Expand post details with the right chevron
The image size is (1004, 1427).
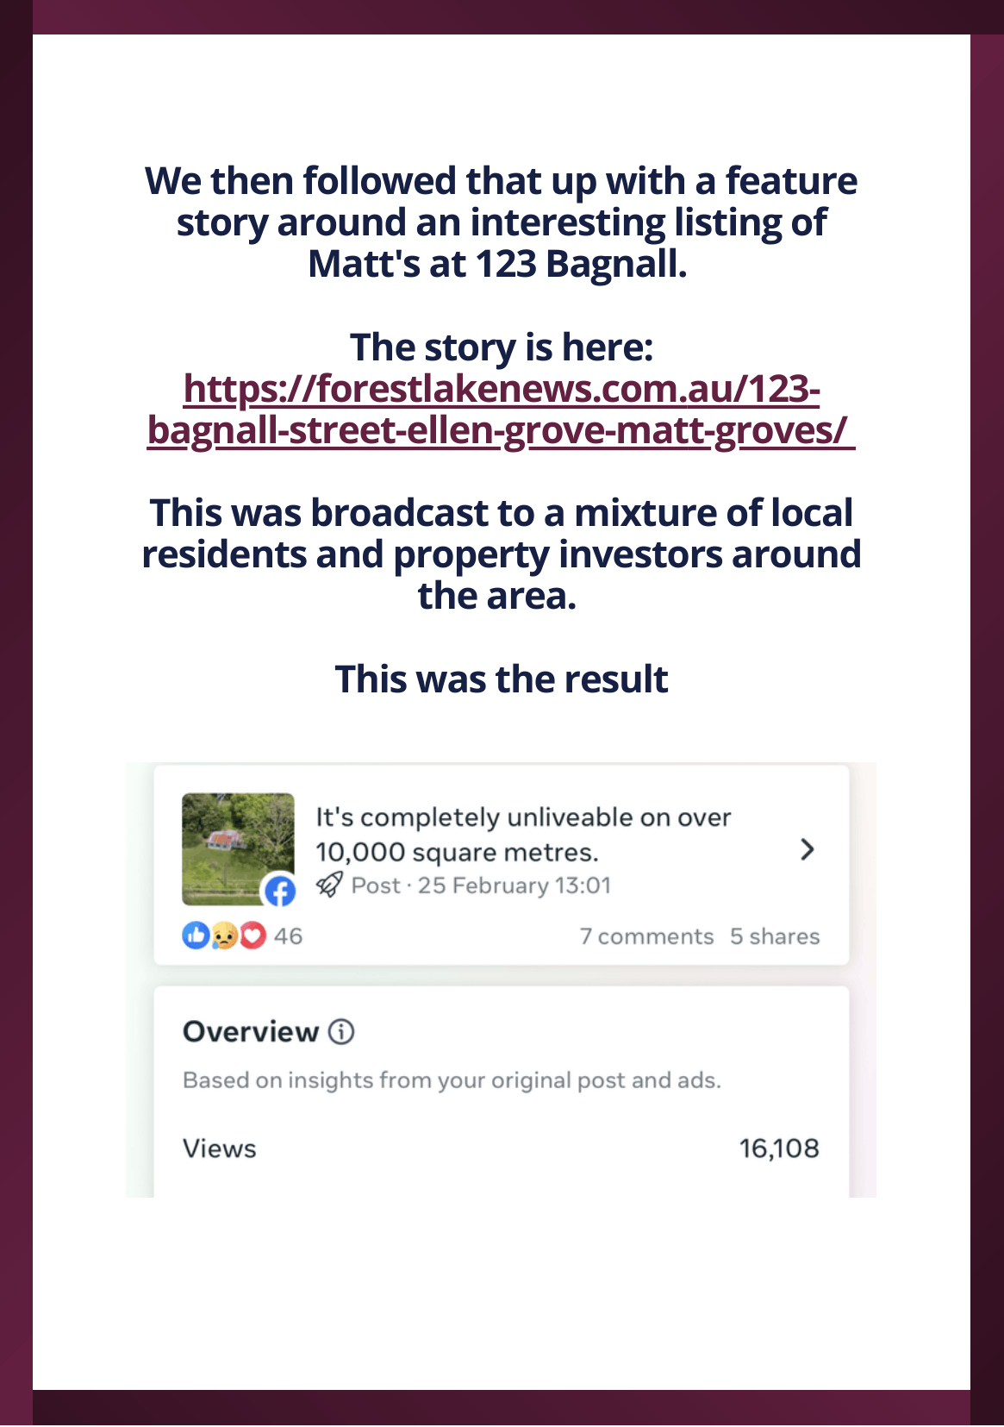tap(807, 850)
